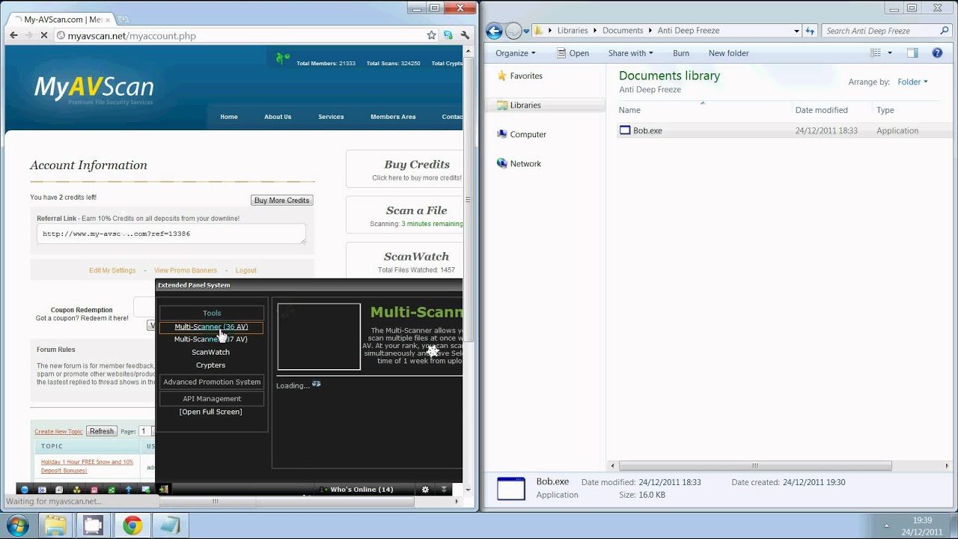Click the blue up arrow icon in bottom bar
Screen dimensions: 958x539
point(129,490)
